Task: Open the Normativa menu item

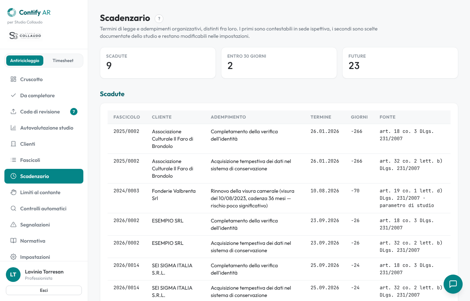Action: click(44, 241)
